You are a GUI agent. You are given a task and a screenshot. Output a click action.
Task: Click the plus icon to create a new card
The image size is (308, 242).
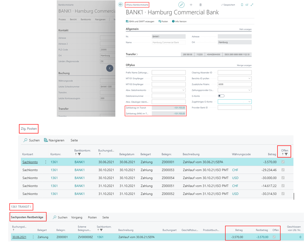191,5
